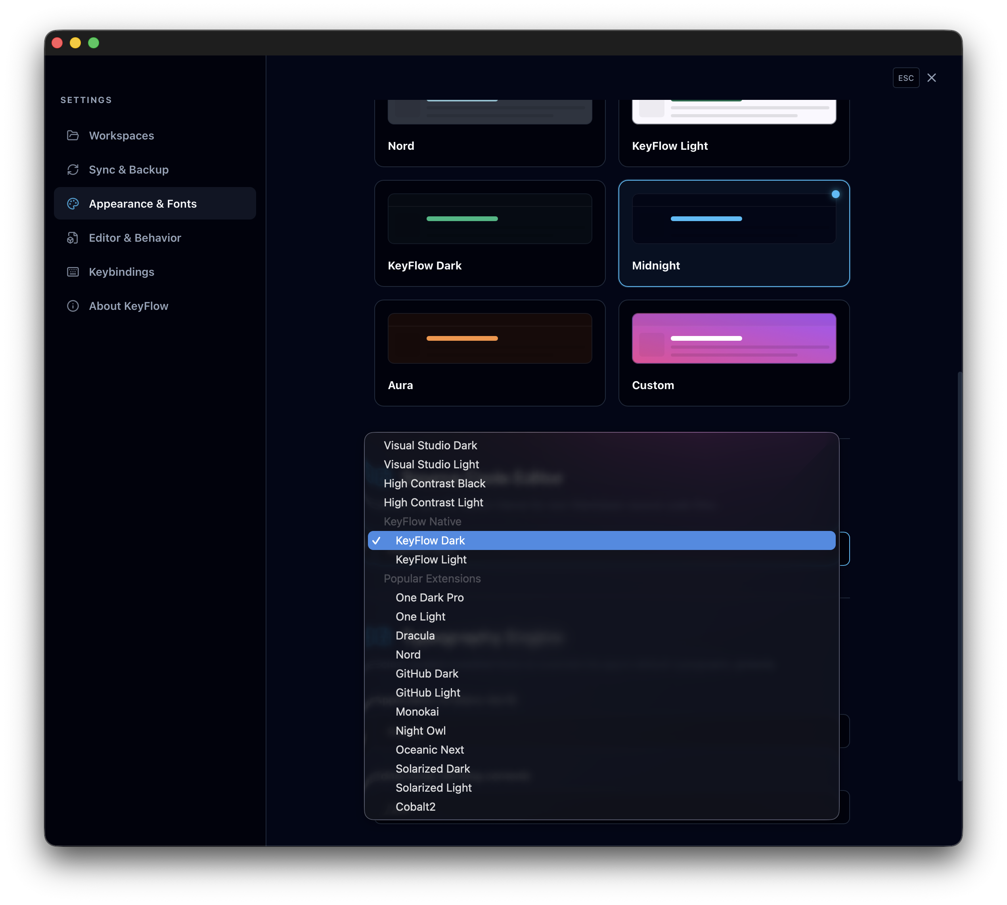Open Sync & Backup settings
This screenshot has height=905, width=1007.
click(x=128, y=170)
